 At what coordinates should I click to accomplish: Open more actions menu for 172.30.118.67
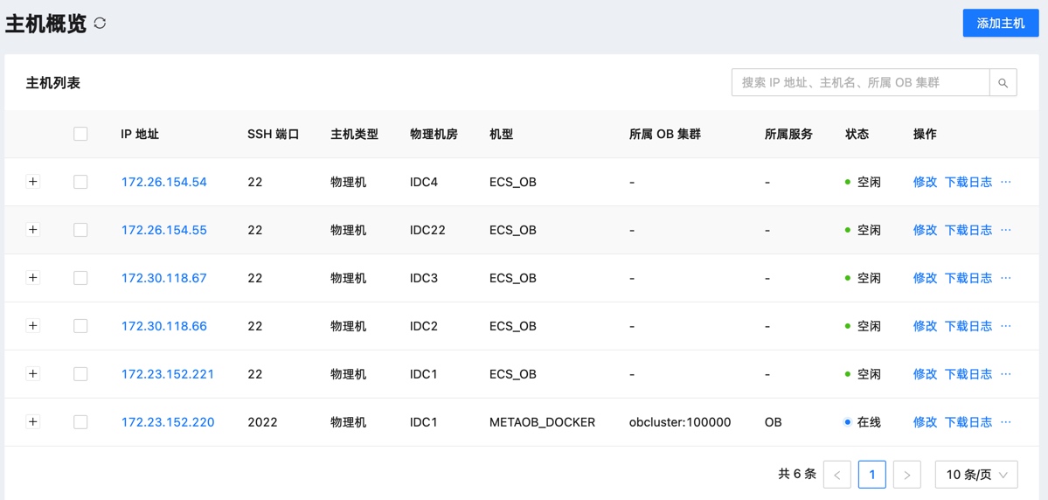coord(1006,278)
